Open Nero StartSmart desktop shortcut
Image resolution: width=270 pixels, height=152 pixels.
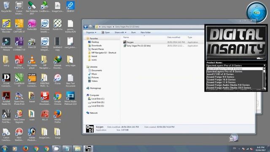19,134
